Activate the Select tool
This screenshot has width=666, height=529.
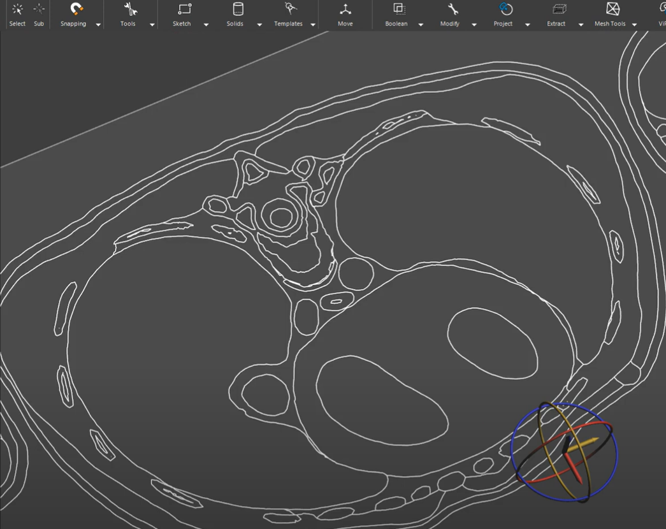pos(17,10)
